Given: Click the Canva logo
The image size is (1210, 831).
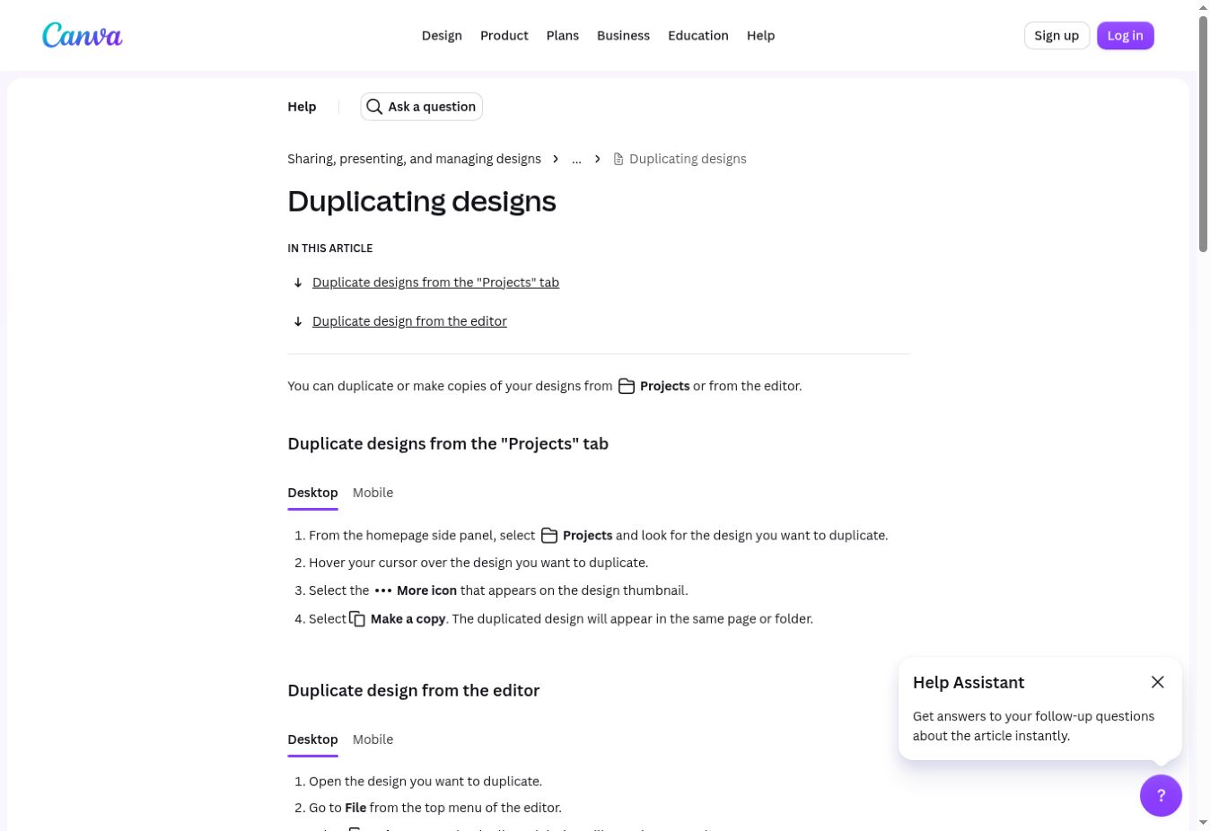Looking at the screenshot, I should point(83,36).
